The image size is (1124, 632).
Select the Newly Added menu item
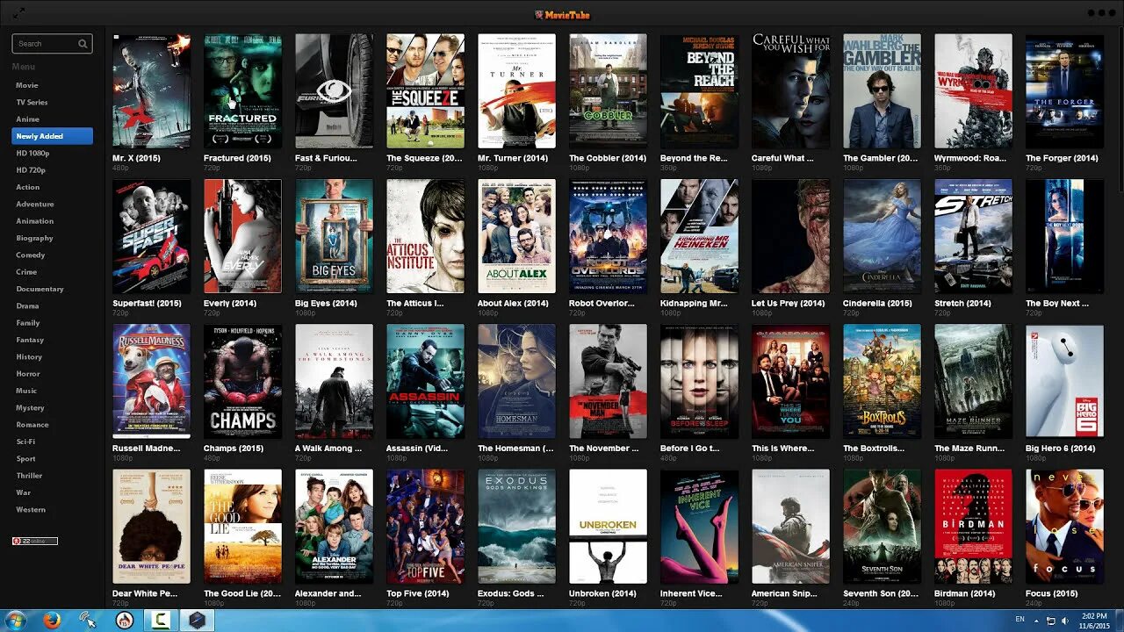pos(52,136)
